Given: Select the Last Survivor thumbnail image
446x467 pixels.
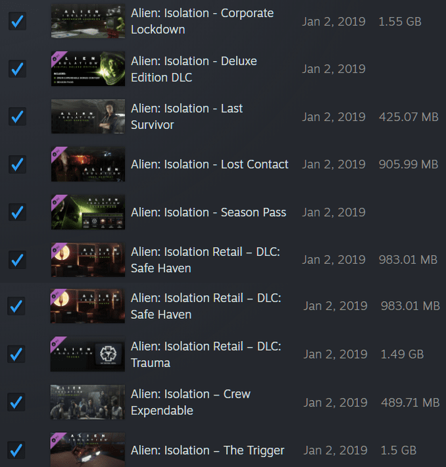Looking at the screenshot, I should [87, 117].
